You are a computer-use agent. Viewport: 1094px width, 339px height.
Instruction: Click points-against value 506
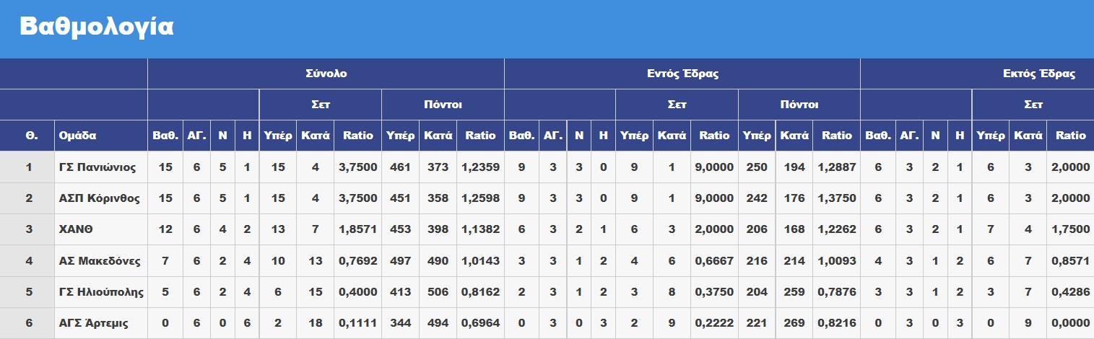click(438, 292)
